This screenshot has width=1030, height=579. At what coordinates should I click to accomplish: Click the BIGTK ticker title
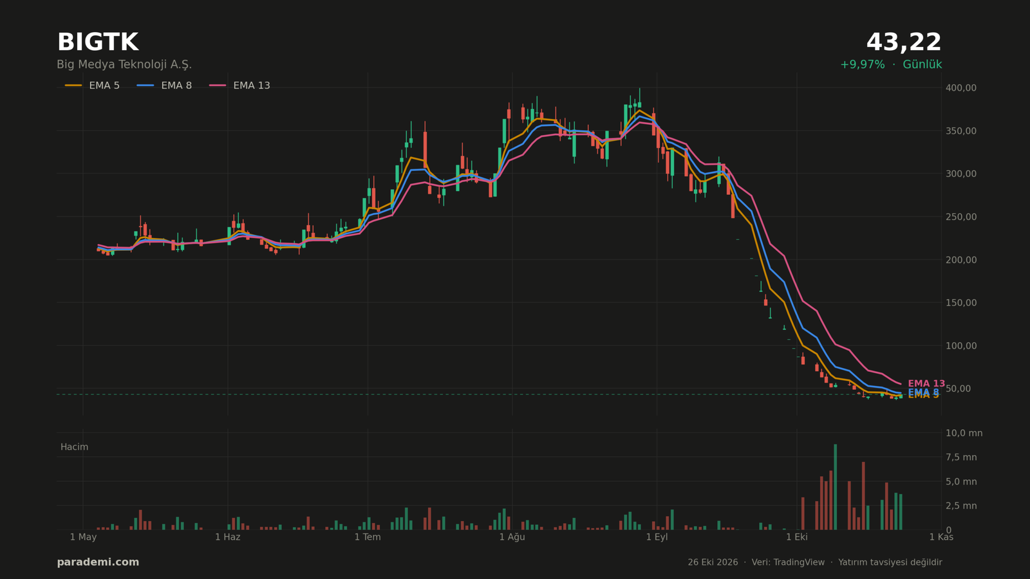(x=98, y=43)
